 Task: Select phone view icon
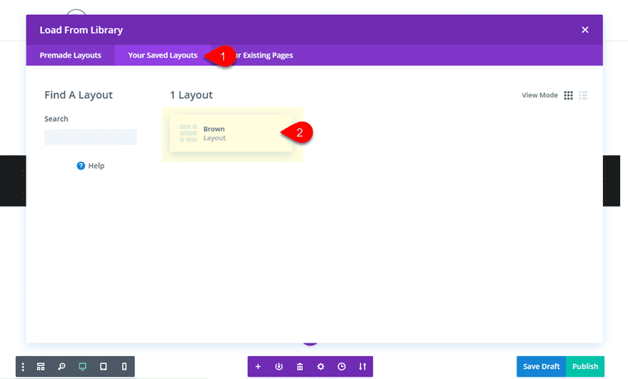(124, 367)
